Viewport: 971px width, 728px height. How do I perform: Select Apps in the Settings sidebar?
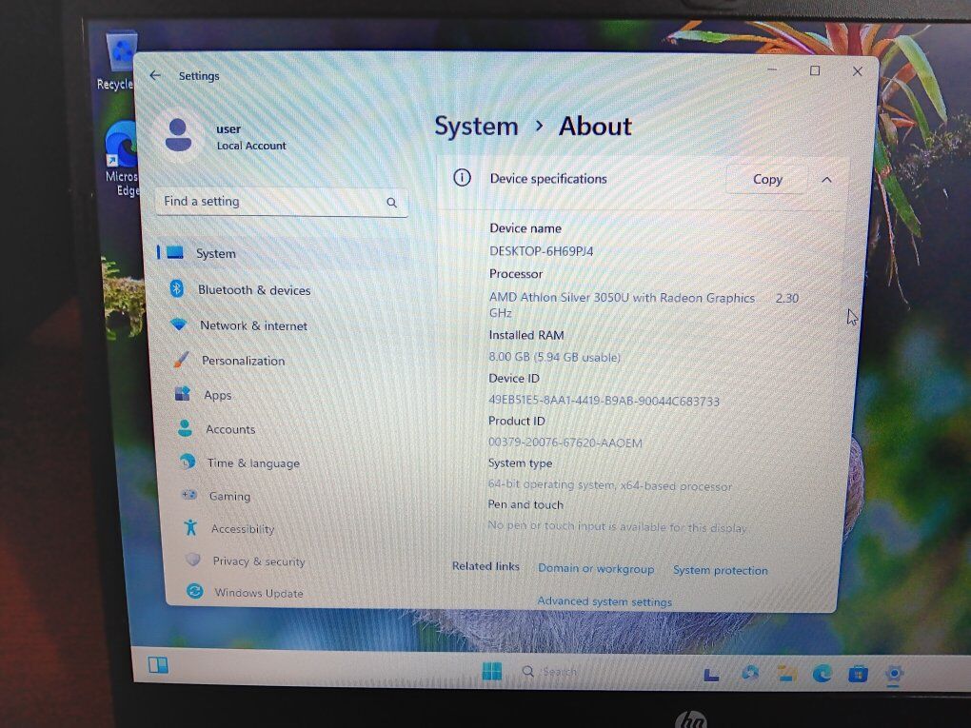click(x=217, y=395)
